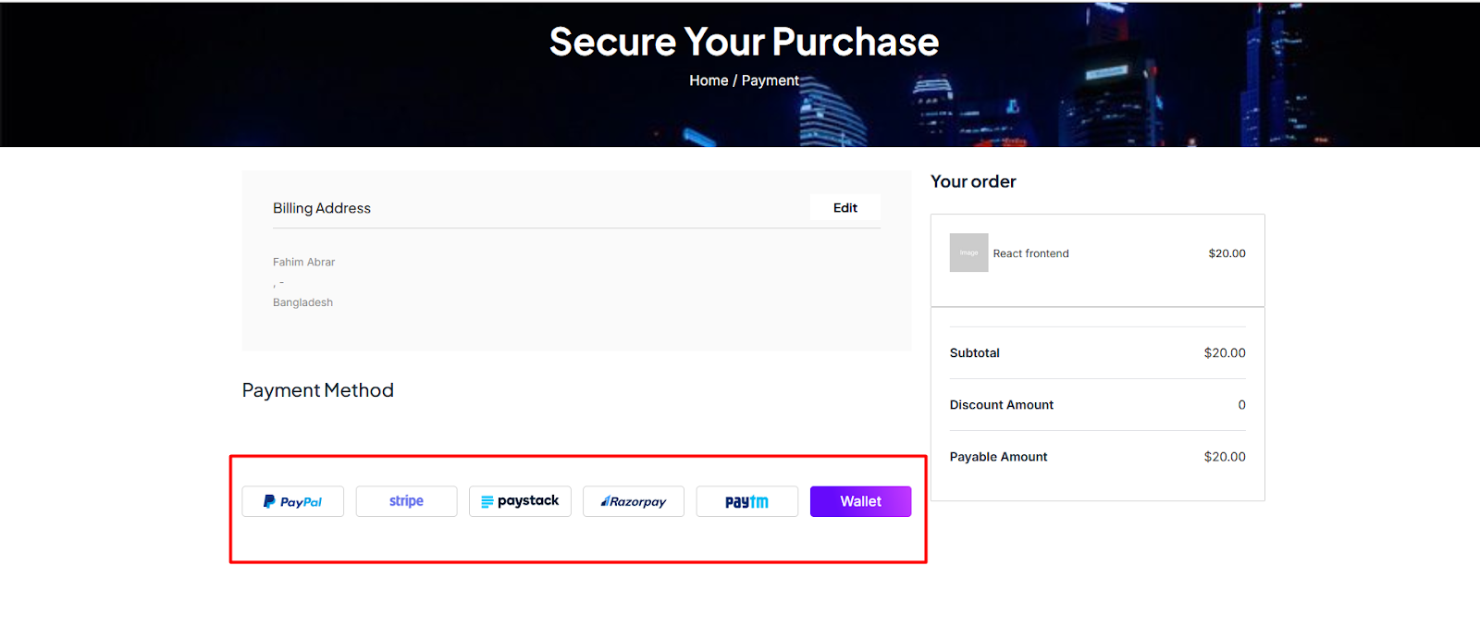Pay using the purple Wallet button

tap(860, 501)
